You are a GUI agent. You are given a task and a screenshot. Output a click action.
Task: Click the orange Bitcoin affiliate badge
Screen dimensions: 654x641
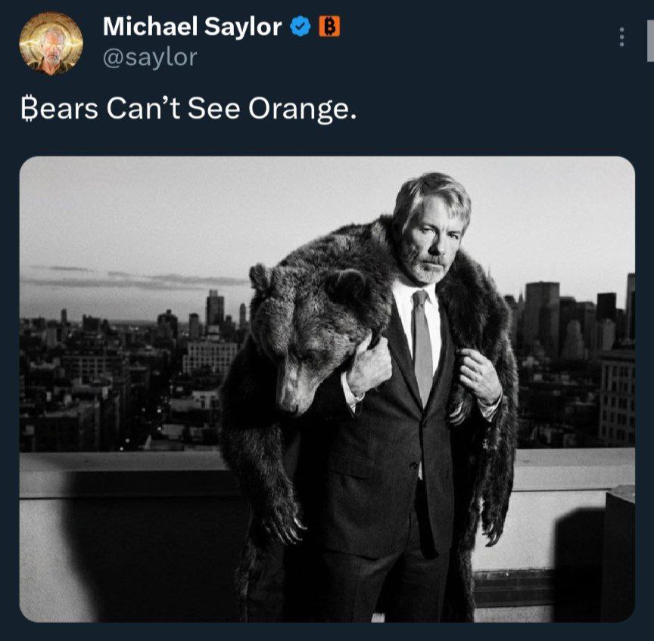pos(329,27)
